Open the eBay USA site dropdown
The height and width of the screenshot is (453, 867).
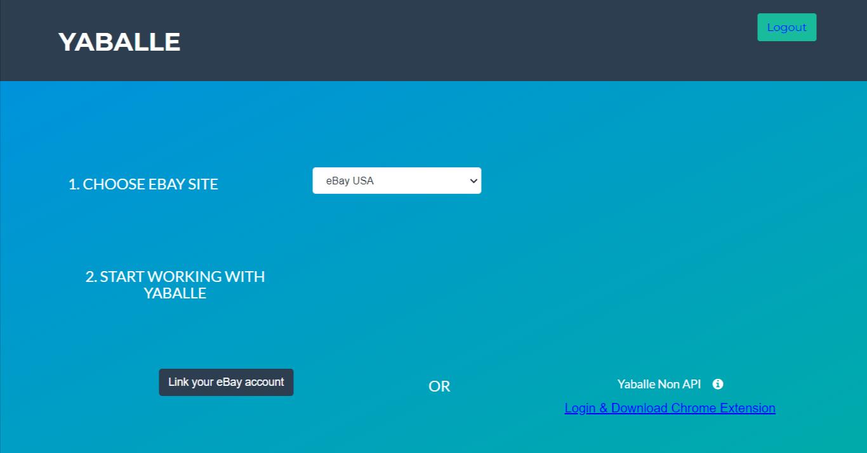(397, 181)
